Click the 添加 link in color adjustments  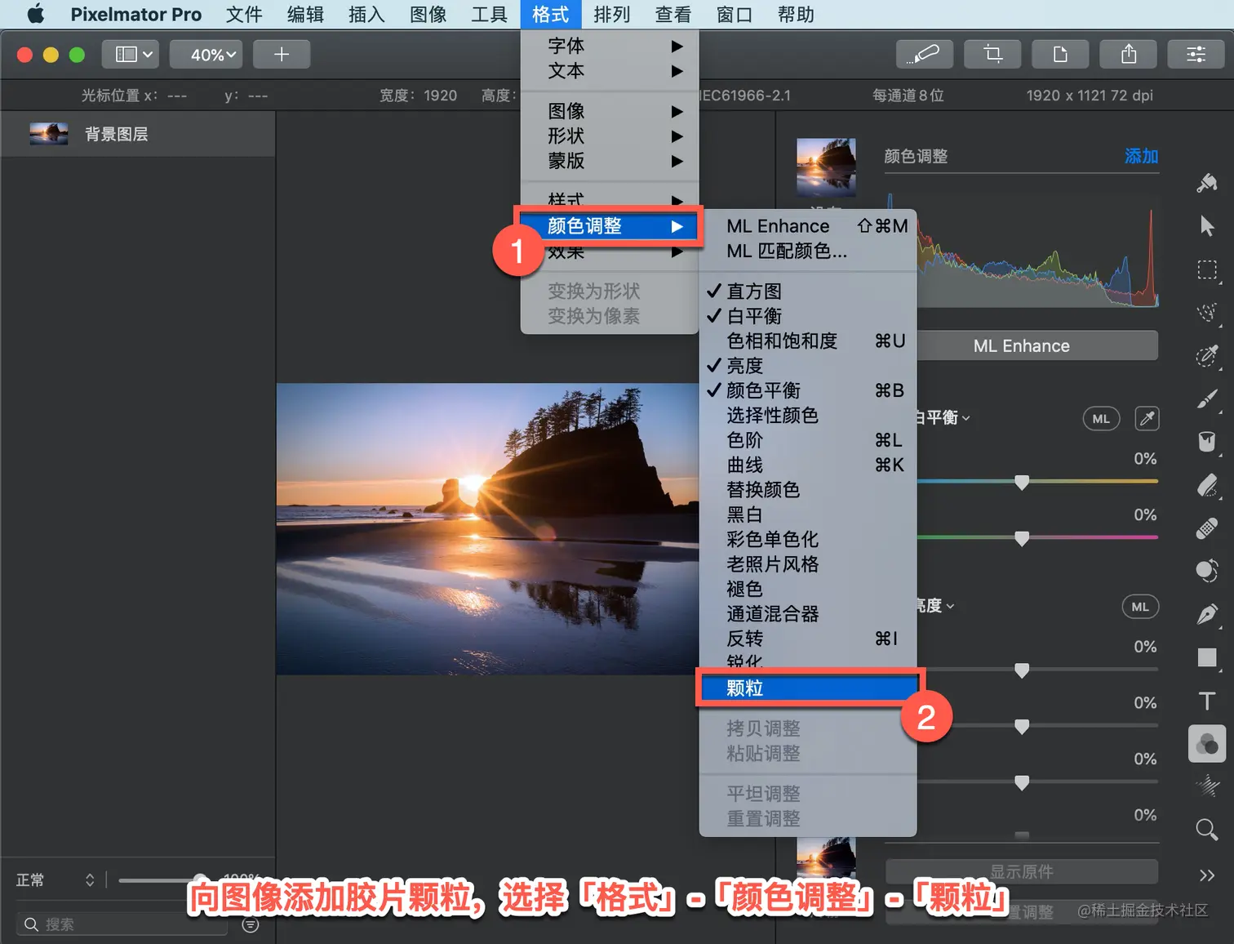pyautogui.click(x=1141, y=156)
